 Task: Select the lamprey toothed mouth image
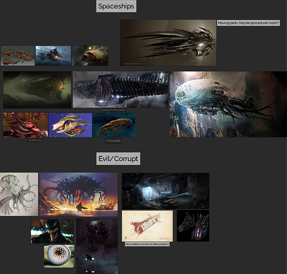click(x=59, y=256)
